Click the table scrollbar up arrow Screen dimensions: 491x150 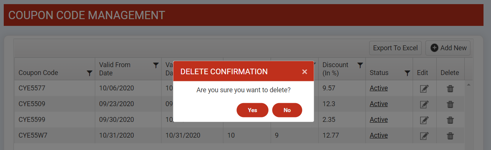(469, 85)
